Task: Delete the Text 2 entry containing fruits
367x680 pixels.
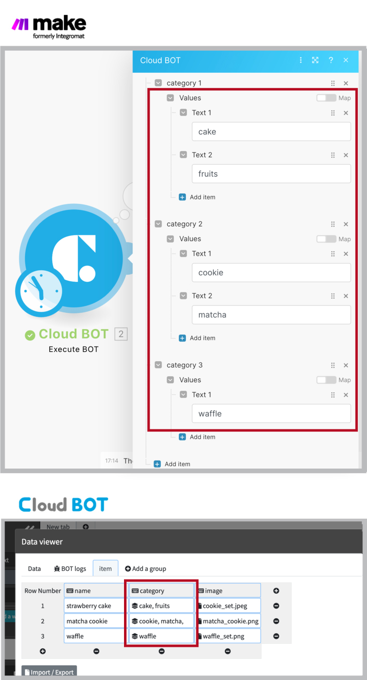Action: point(346,155)
